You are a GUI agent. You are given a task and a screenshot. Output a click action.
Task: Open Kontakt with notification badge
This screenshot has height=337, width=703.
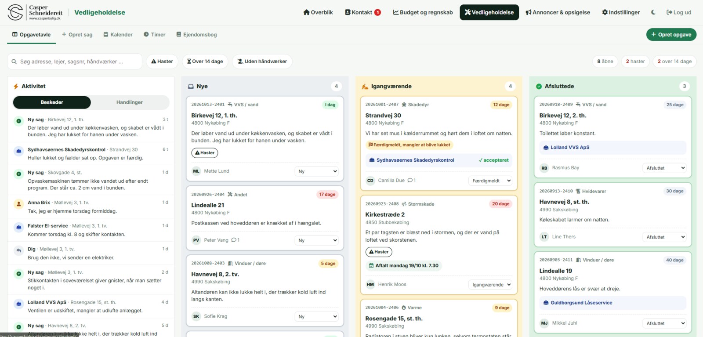[x=362, y=12]
